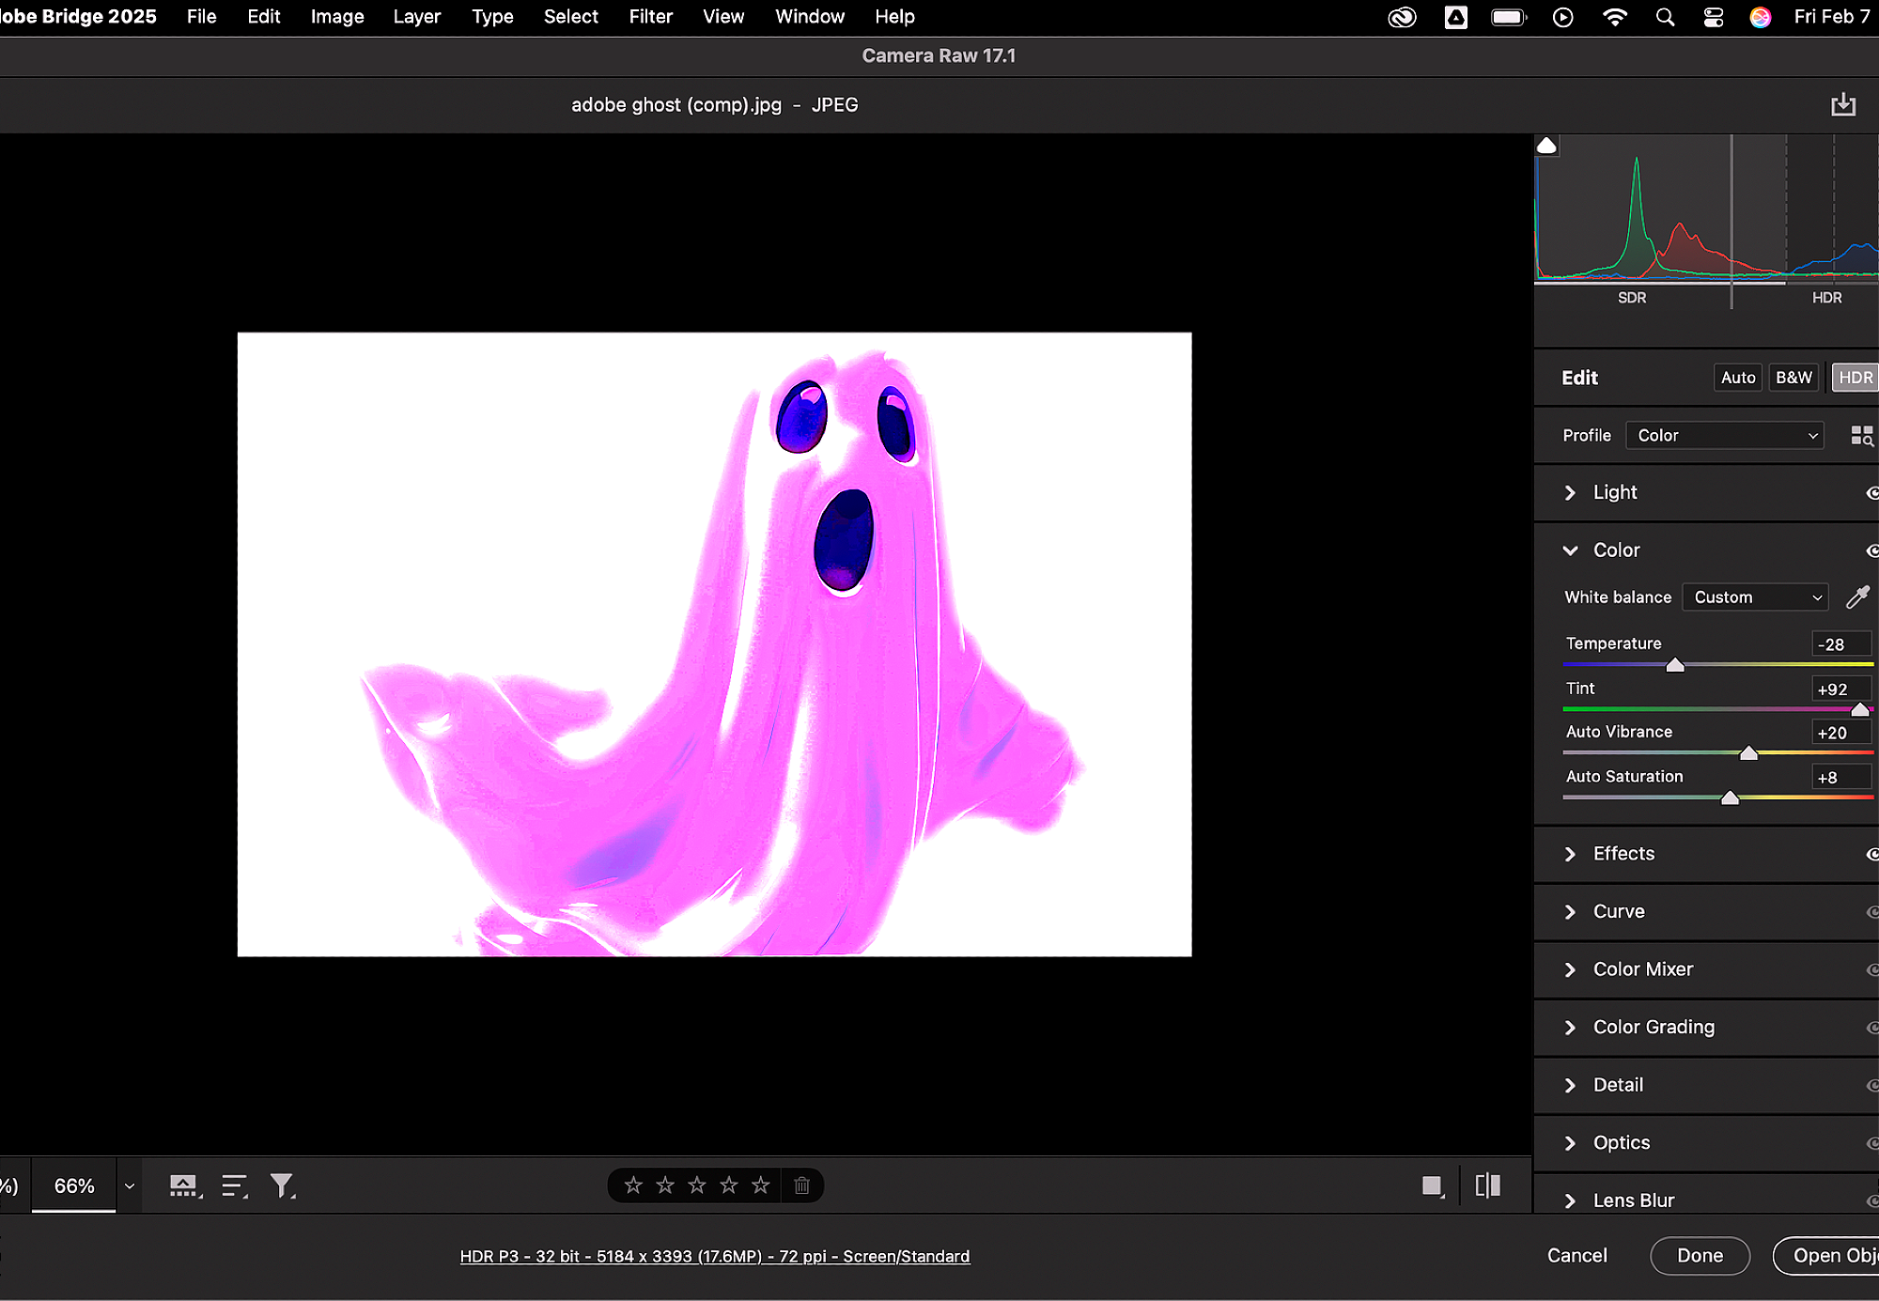Toggle the Effects panel visibility eye
The width and height of the screenshot is (1879, 1301).
pyautogui.click(x=1871, y=854)
